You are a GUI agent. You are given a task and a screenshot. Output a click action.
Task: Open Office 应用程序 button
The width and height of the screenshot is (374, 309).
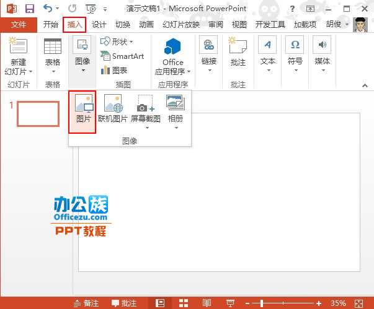click(x=172, y=56)
